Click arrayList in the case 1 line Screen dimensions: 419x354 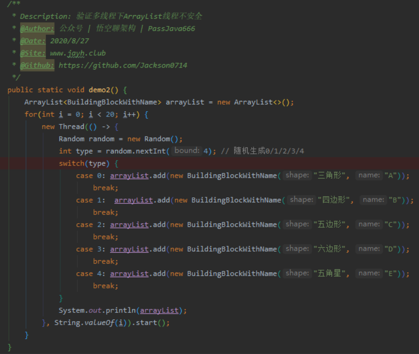(x=134, y=200)
